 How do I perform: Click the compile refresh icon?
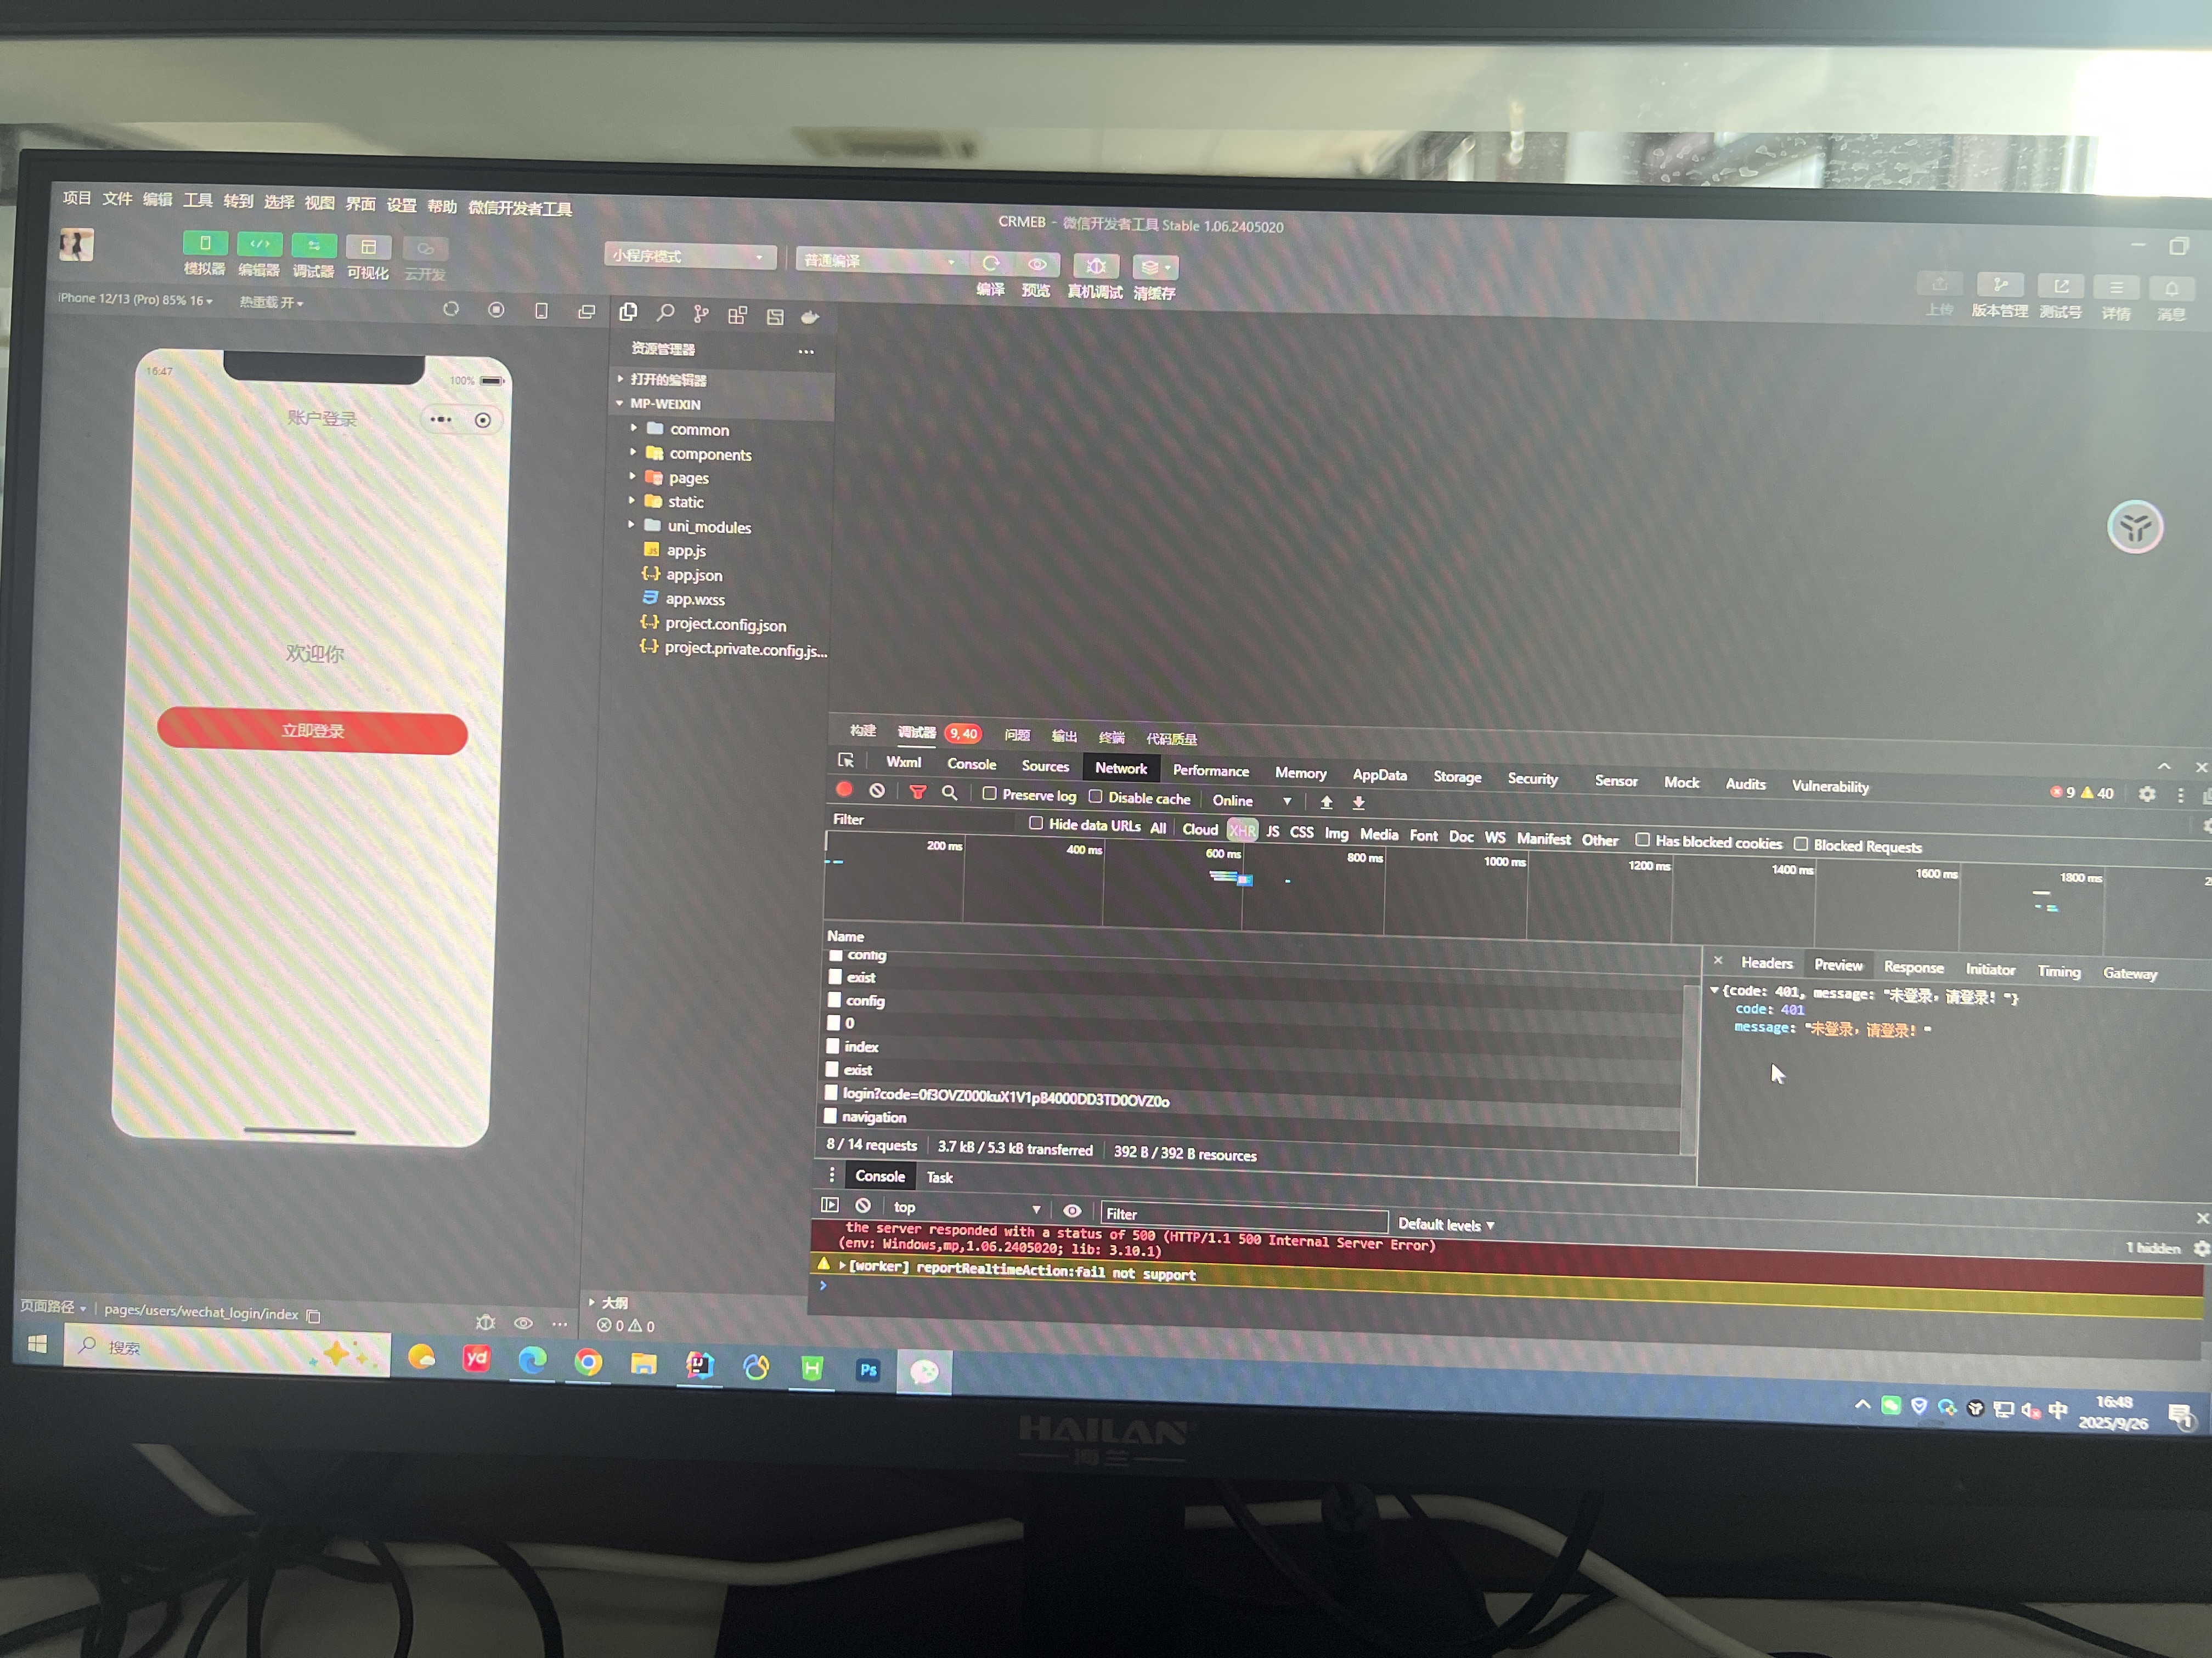(990, 264)
